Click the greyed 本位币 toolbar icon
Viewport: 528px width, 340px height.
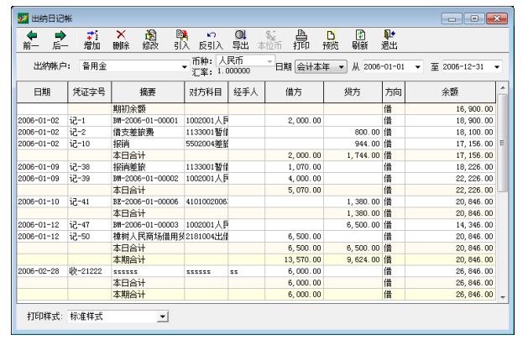coord(269,39)
